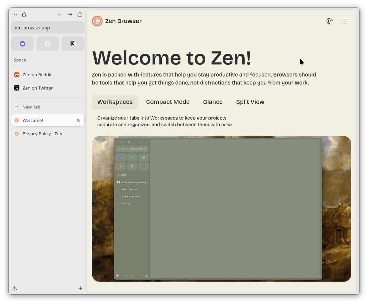The height and width of the screenshot is (304, 368).
Task: Open a New Tab from the sidebar
Action: click(x=48, y=107)
